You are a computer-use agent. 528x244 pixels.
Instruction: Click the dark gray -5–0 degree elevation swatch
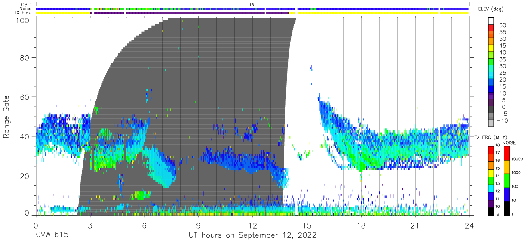tap(491, 110)
